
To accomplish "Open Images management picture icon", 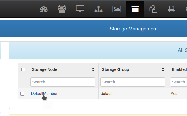I will [117, 9].
